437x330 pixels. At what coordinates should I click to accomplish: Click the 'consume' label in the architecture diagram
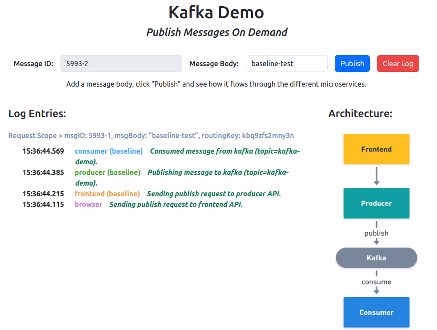click(x=376, y=282)
